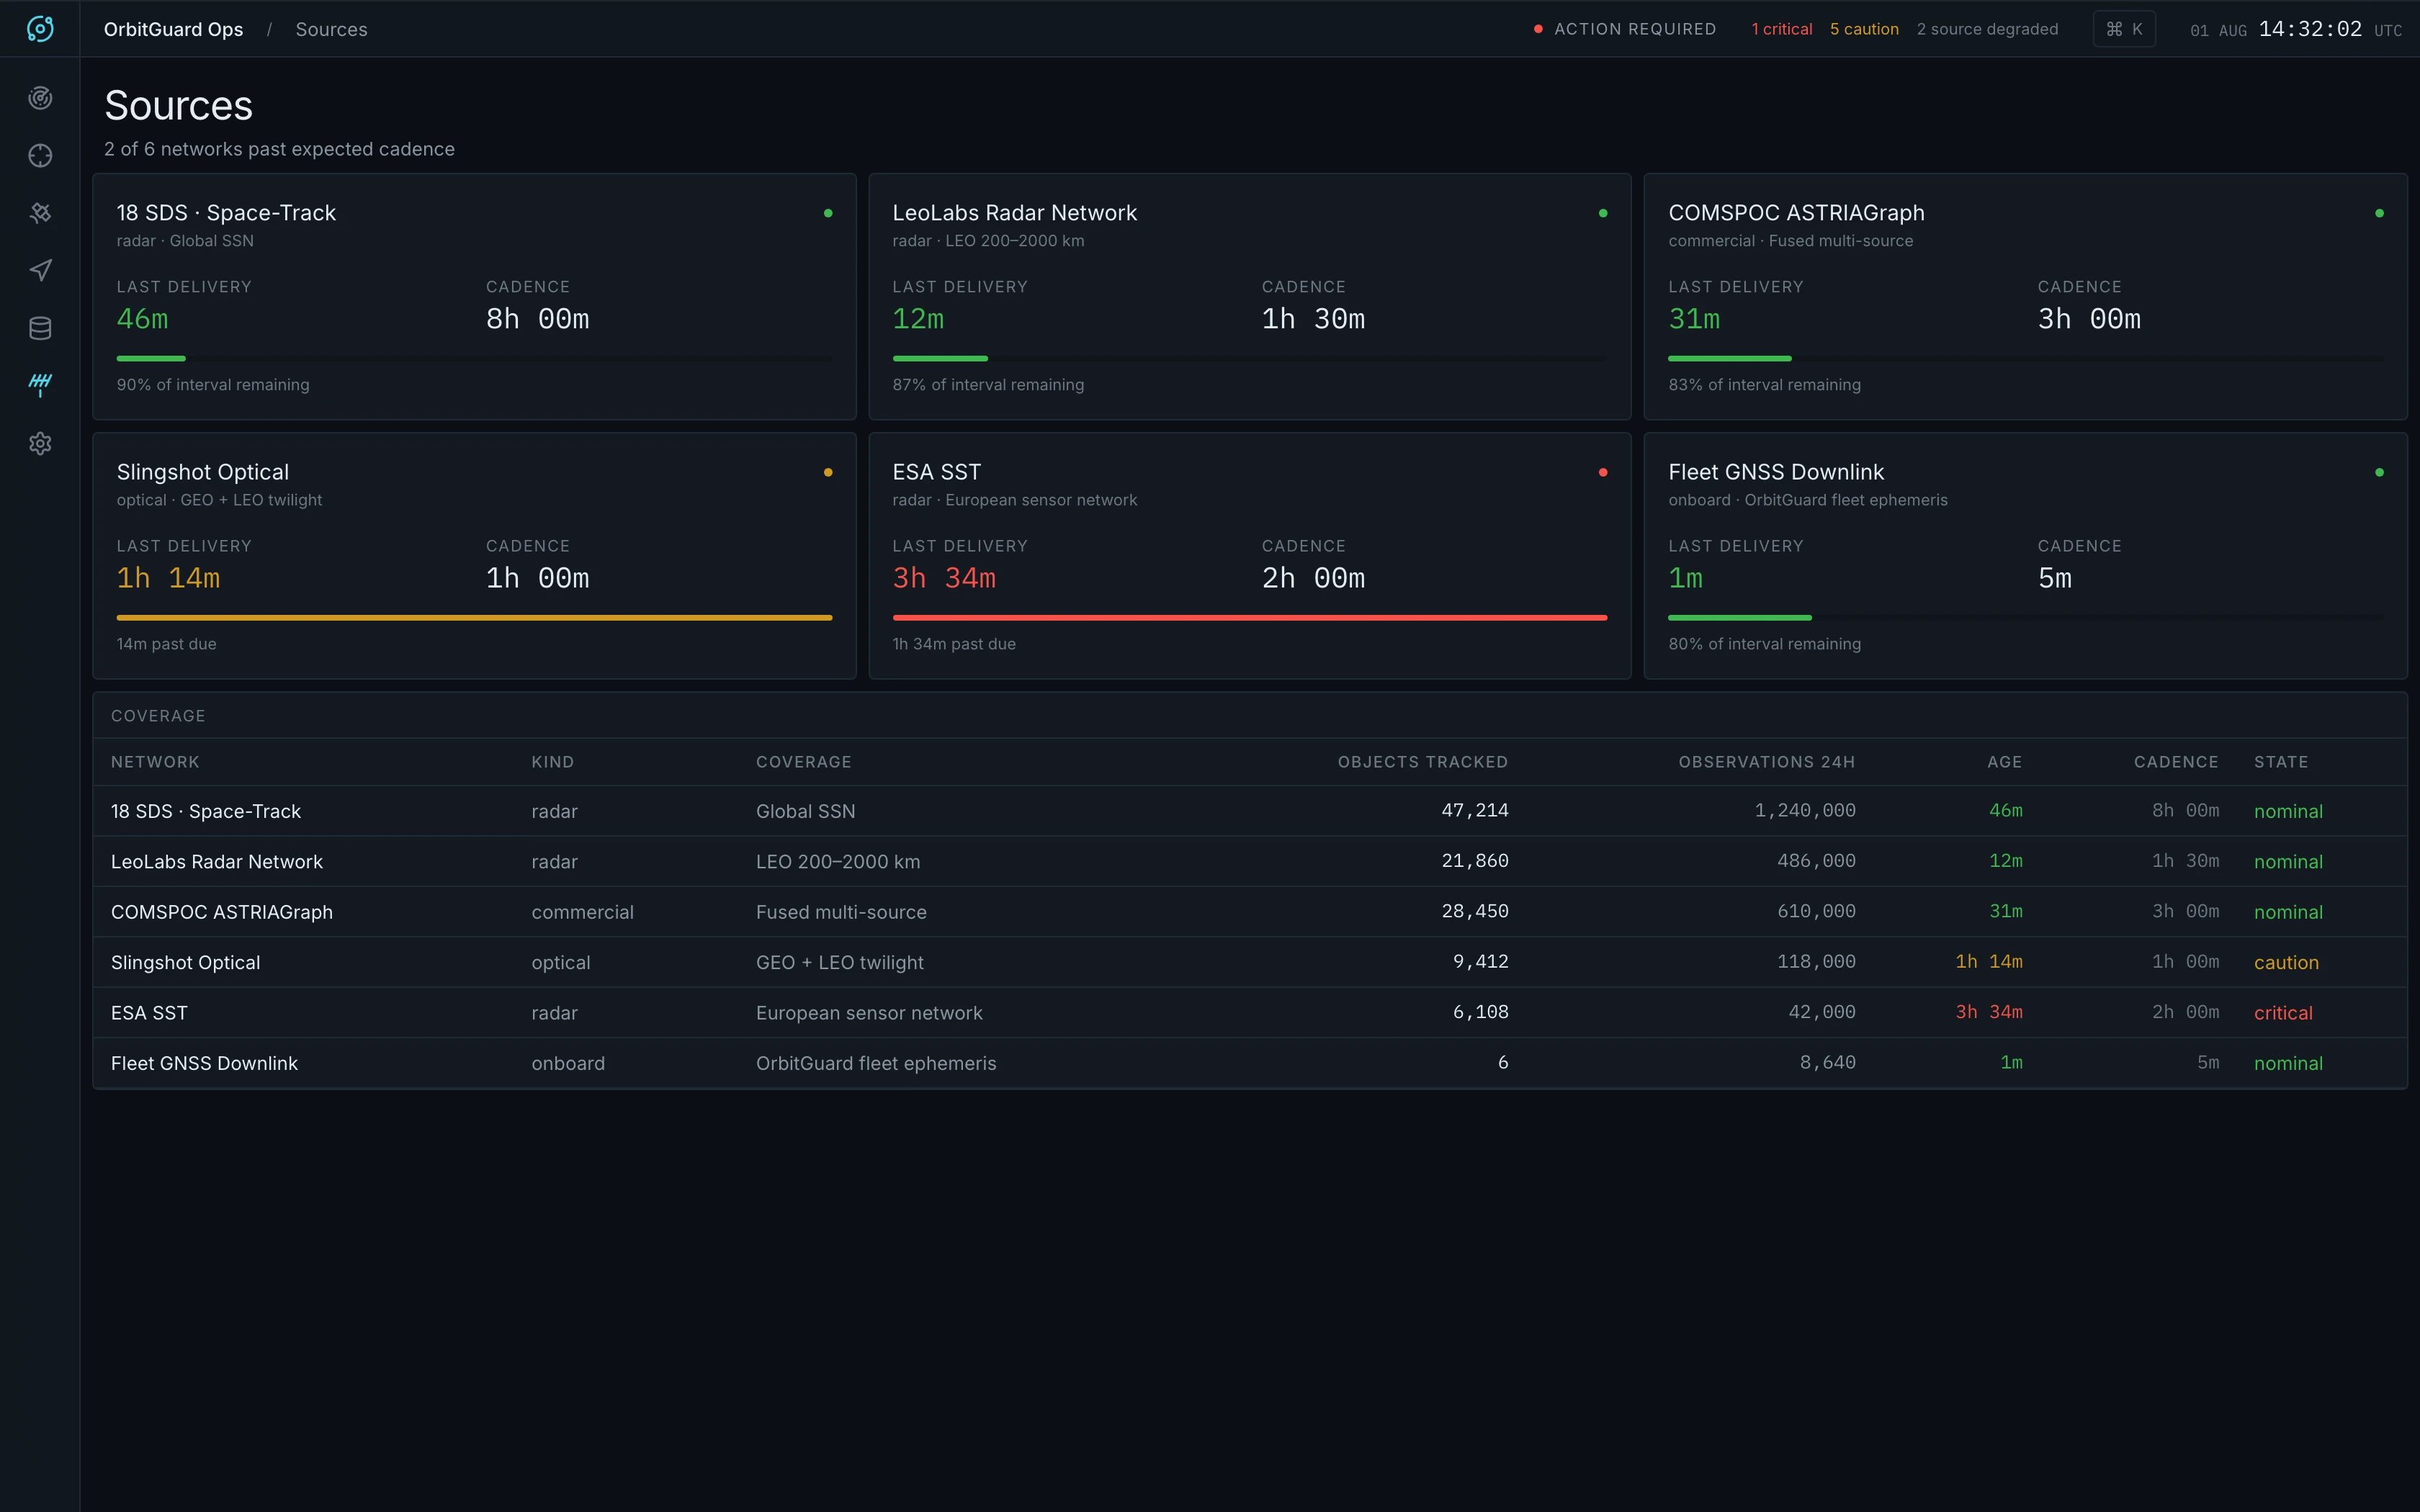
Task: Click the 'European sensor network' coverage cell
Action: coord(869,1013)
